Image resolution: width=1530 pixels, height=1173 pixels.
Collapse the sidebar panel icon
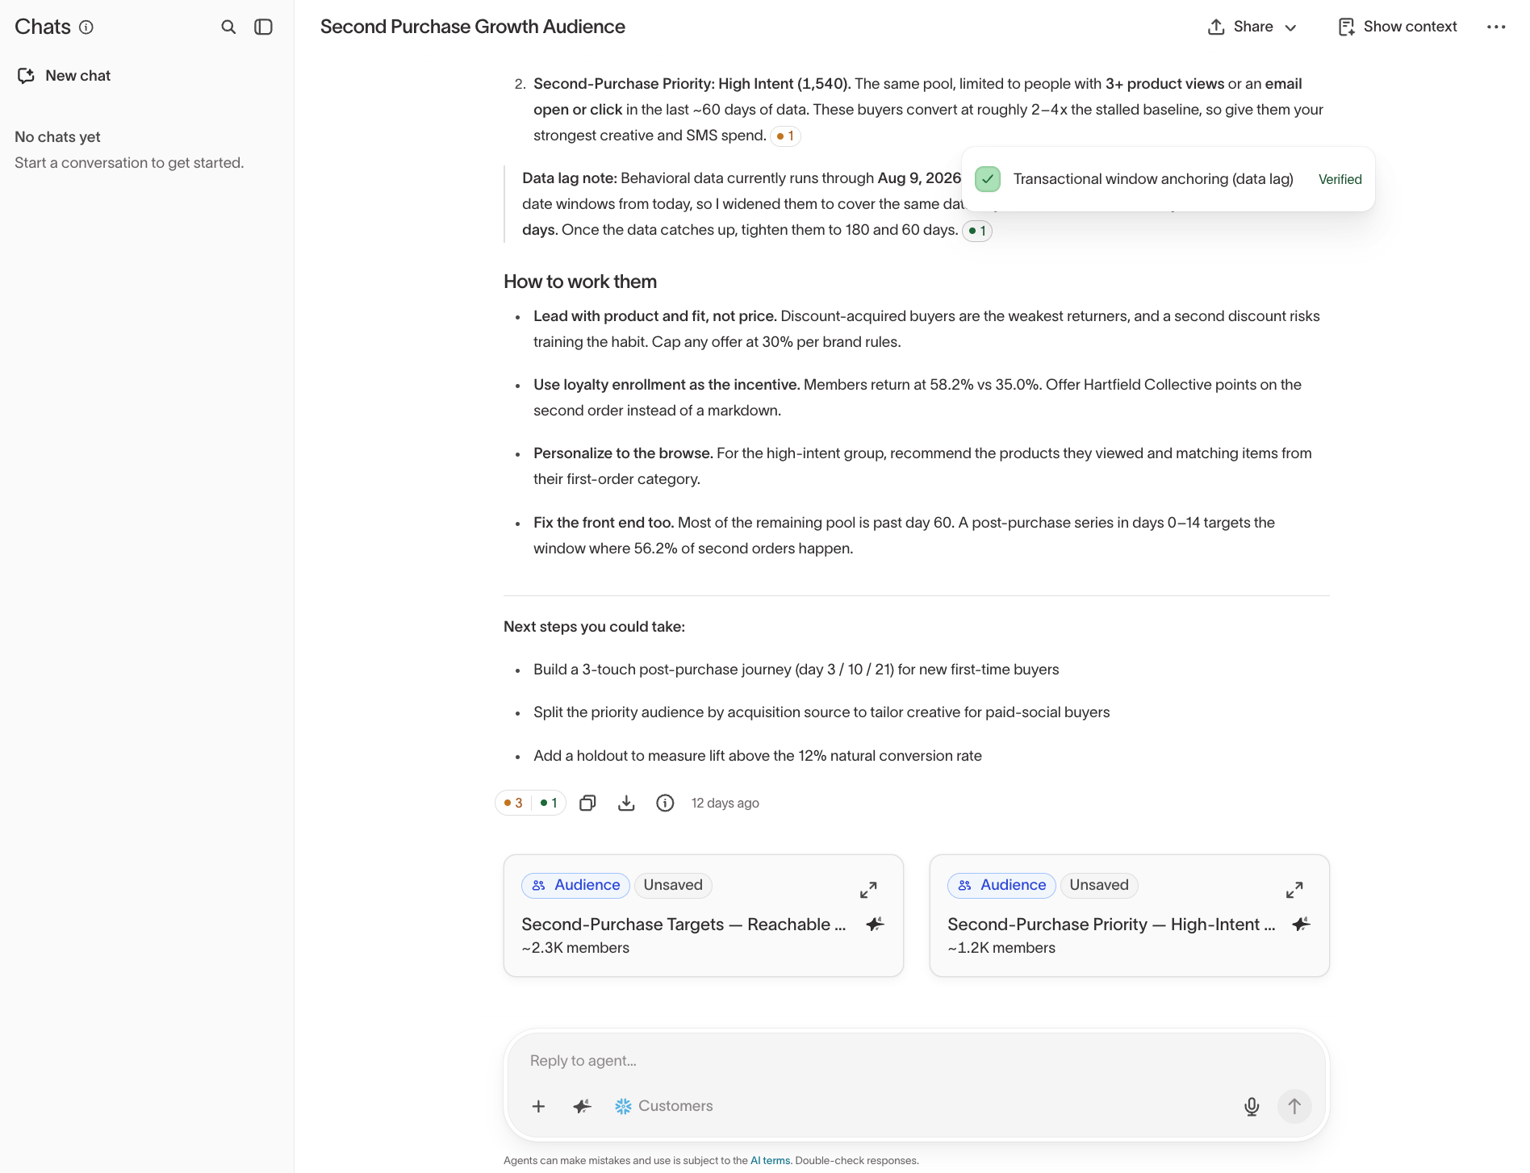[x=264, y=27]
